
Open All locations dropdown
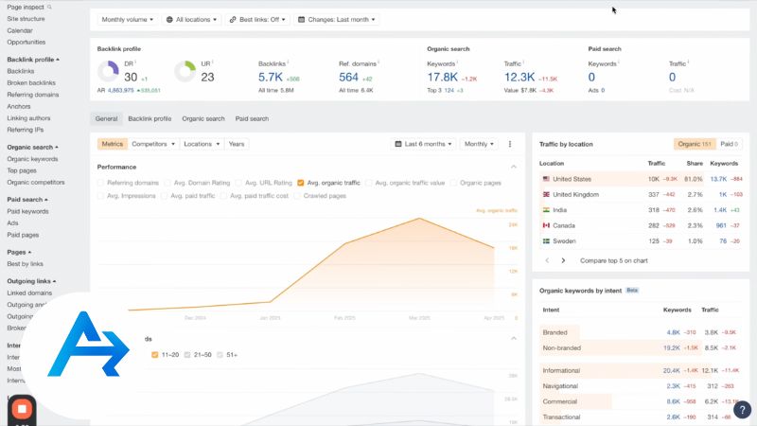click(192, 19)
